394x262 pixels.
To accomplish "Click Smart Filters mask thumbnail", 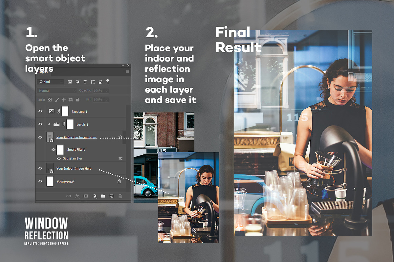I will point(60,149).
